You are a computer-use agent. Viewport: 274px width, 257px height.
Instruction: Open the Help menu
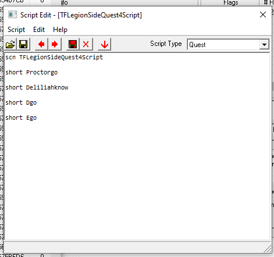[x=60, y=30]
